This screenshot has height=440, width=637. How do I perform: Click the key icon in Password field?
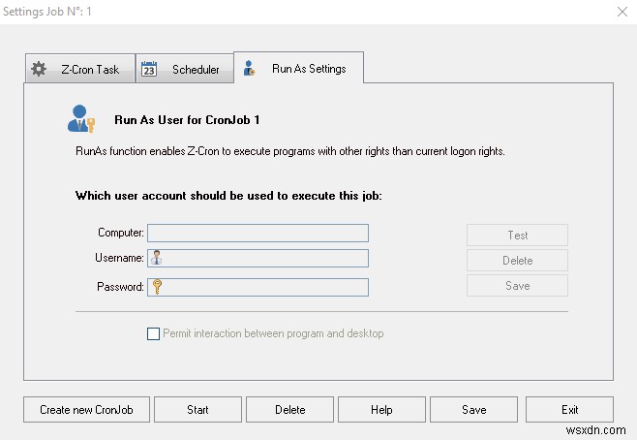coord(156,287)
